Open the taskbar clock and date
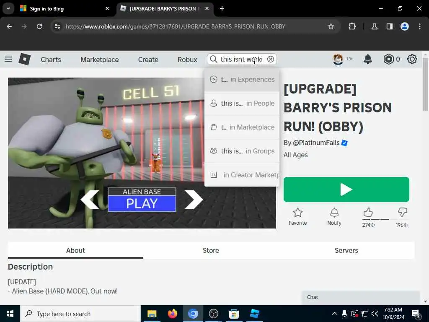 (393, 314)
